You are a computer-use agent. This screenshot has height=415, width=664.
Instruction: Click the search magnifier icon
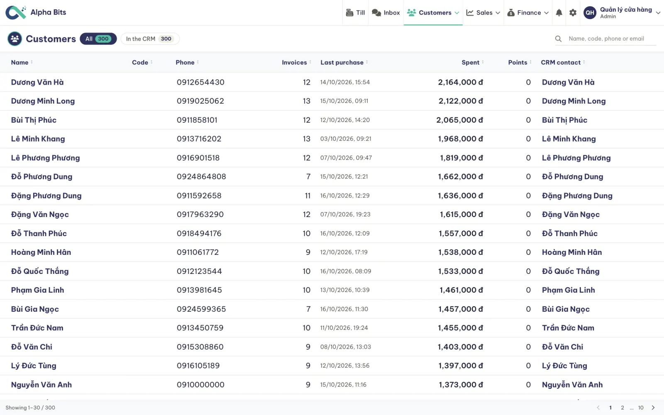point(559,39)
